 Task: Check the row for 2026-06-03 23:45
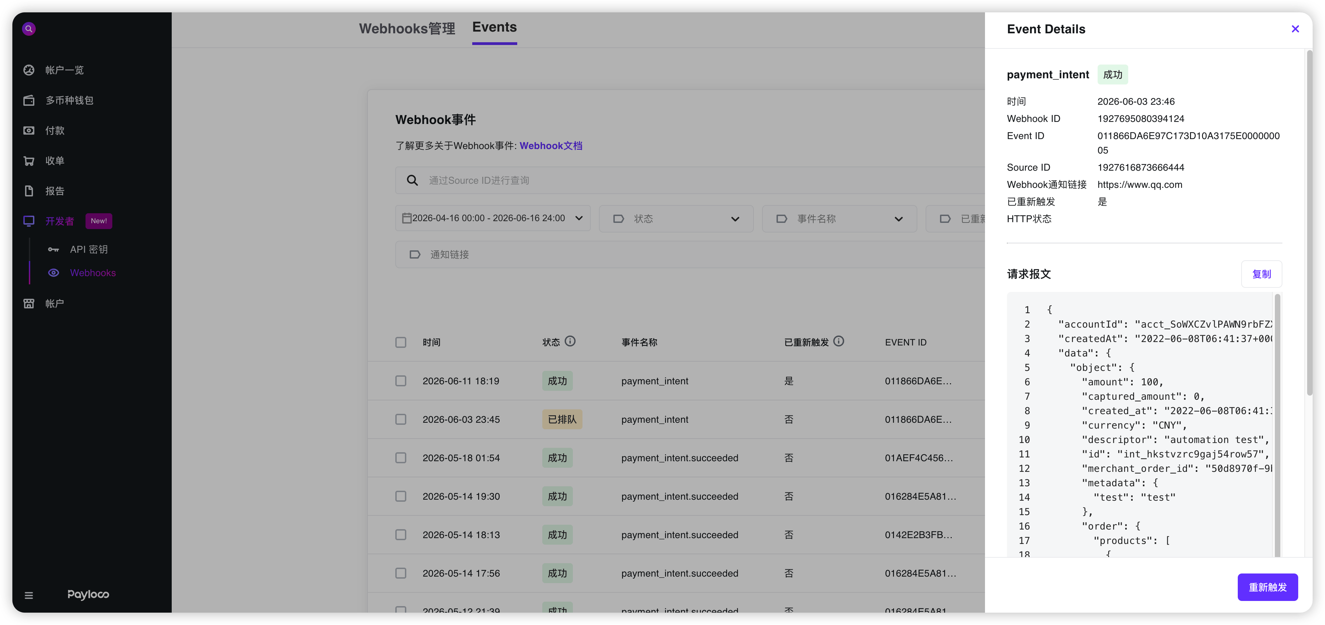click(x=401, y=419)
